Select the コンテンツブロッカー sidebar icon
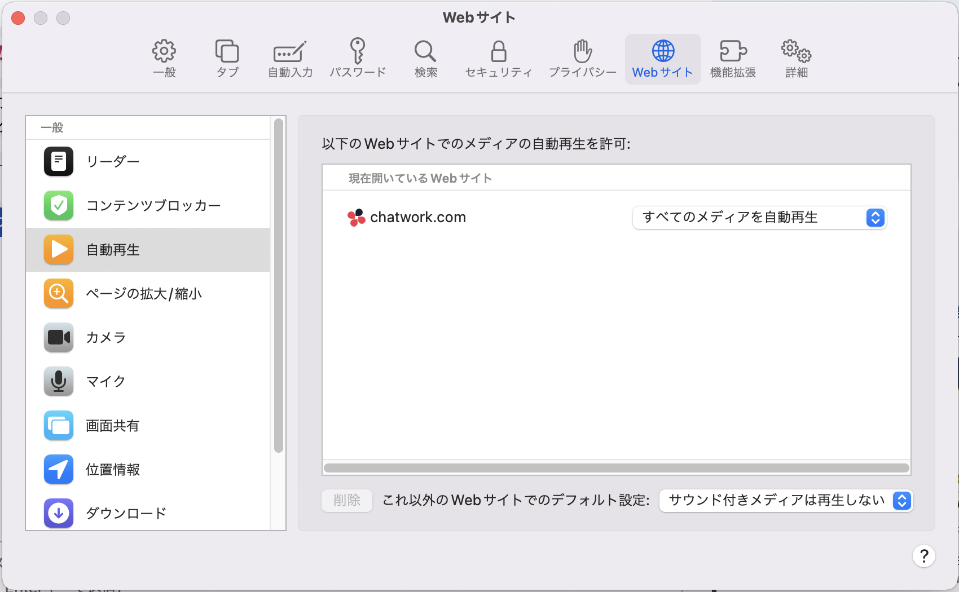 58,206
